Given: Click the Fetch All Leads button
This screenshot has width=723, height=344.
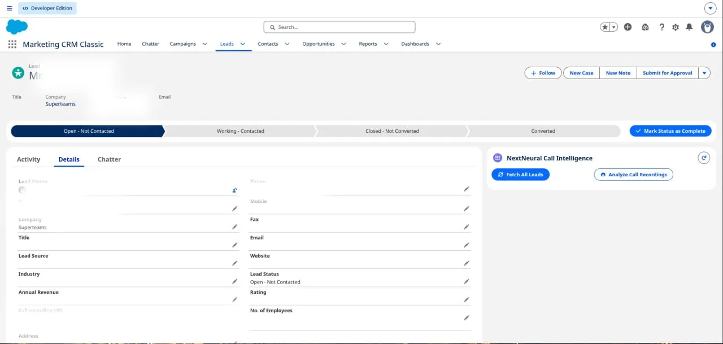Looking at the screenshot, I should [520, 175].
